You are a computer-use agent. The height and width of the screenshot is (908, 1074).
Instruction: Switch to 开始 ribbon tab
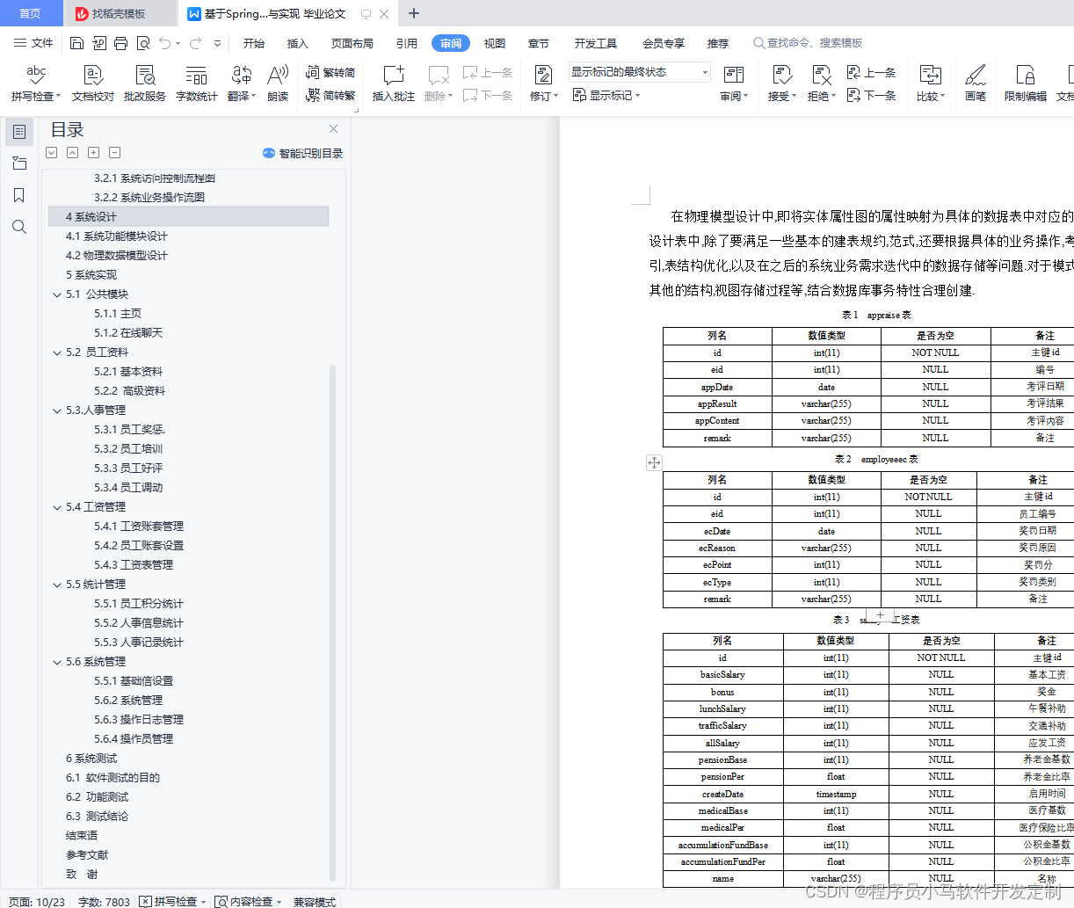254,43
